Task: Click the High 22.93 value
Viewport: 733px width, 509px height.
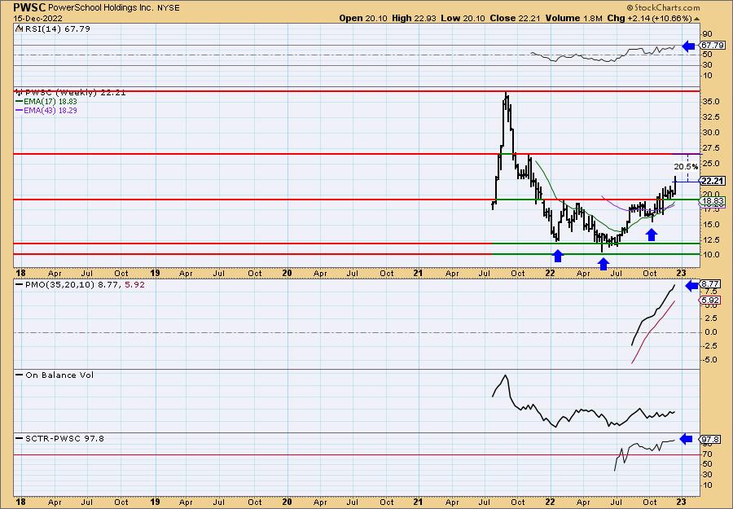Action: [415, 18]
